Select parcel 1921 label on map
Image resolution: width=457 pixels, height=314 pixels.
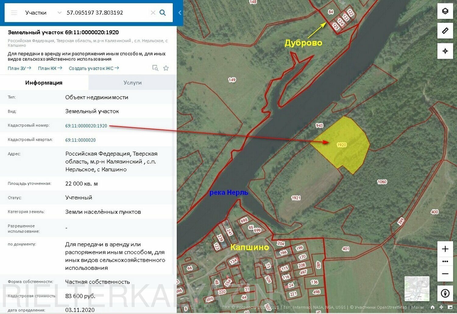(296, 198)
